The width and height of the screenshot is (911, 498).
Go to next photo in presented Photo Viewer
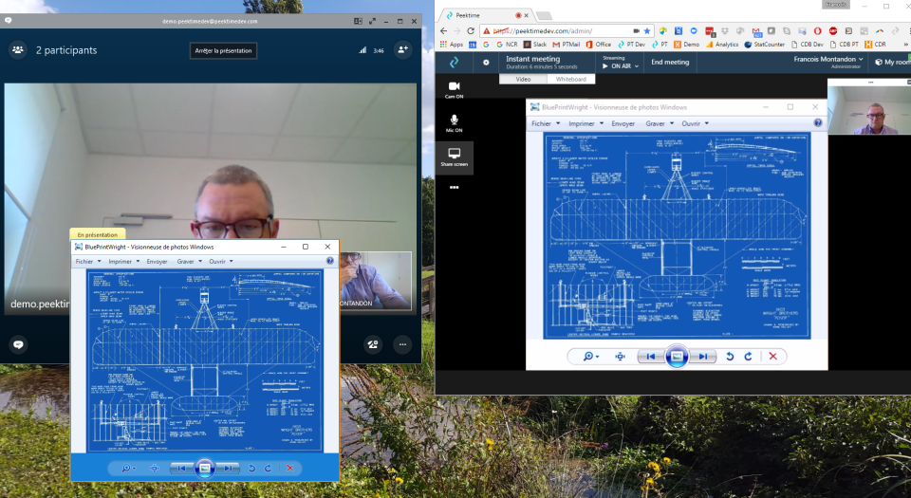tap(229, 469)
